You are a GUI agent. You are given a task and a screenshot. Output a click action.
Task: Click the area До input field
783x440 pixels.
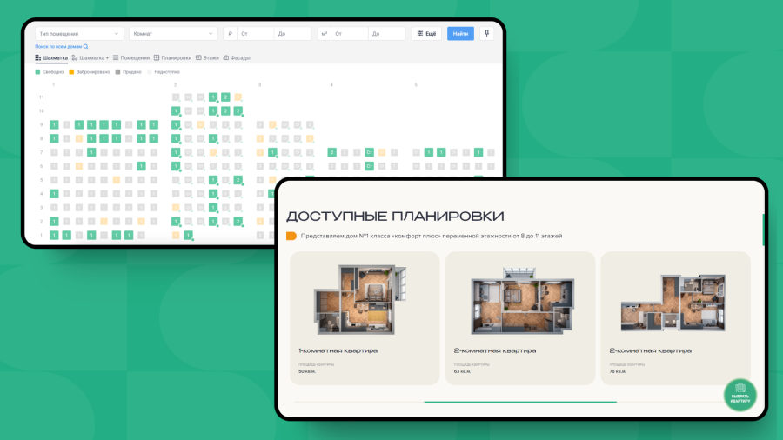(386, 33)
